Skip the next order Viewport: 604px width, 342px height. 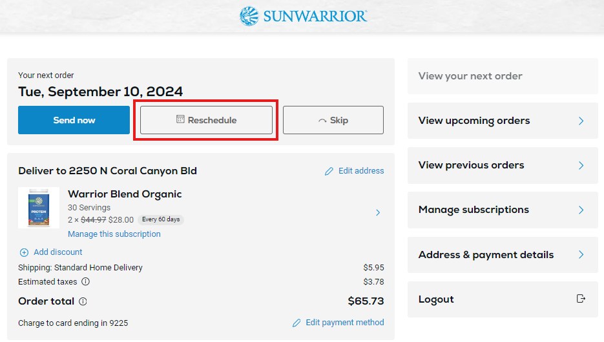pyautogui.click(x=333, y=120)
